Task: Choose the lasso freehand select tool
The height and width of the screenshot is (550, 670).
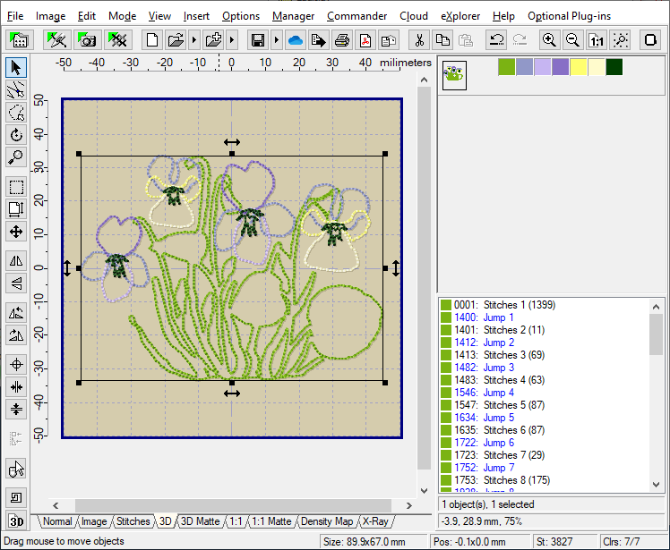Action: coord(16,113)
